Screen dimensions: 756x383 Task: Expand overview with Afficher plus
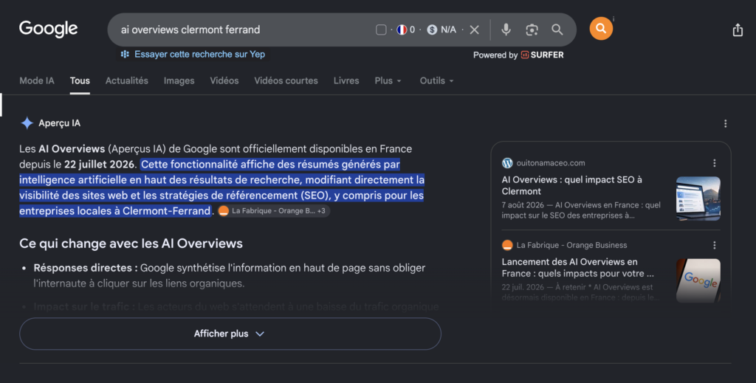[230, 334]
